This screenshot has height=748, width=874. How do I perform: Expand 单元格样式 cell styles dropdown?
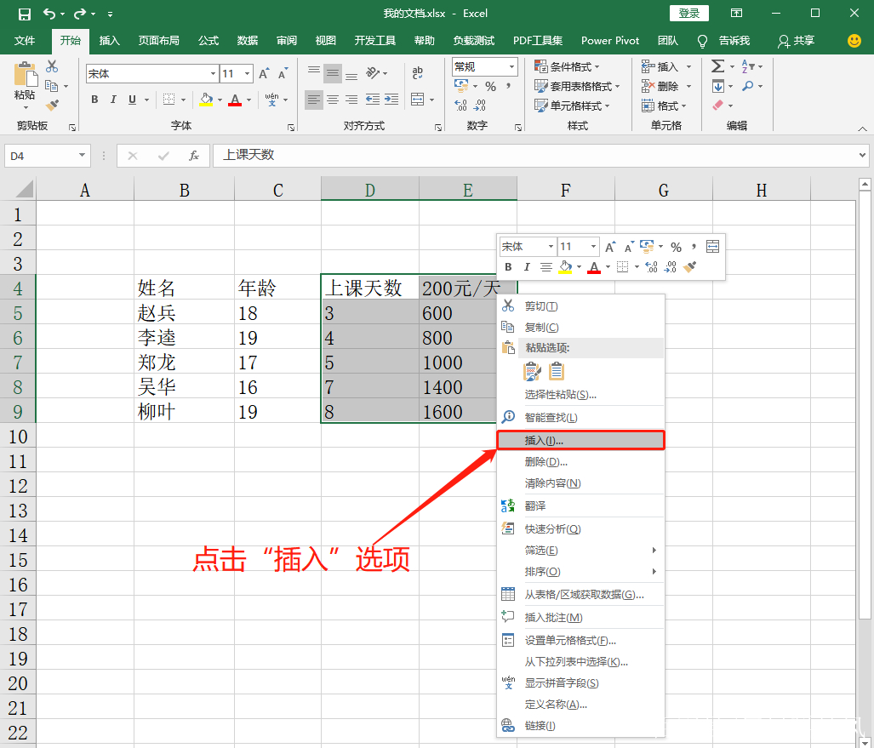(x=572, y=106)
